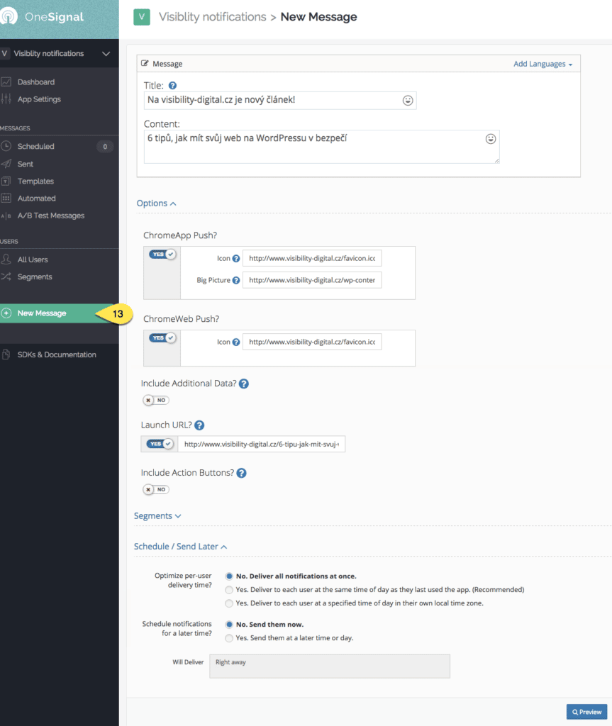
Task: Click the emoji picker in Title field
Action: point(408,101)
